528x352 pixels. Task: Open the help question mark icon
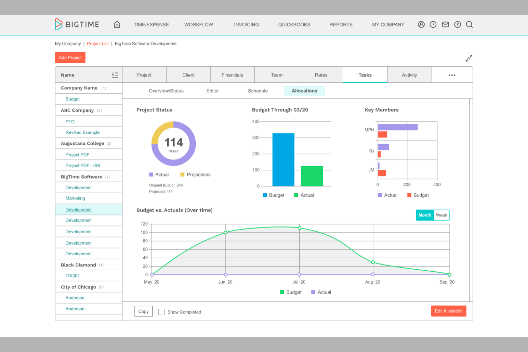click(x=458, y=25)
